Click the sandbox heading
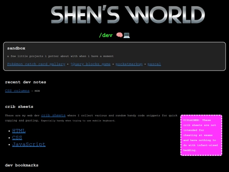The image size is (229, 172). pos(16,48)
